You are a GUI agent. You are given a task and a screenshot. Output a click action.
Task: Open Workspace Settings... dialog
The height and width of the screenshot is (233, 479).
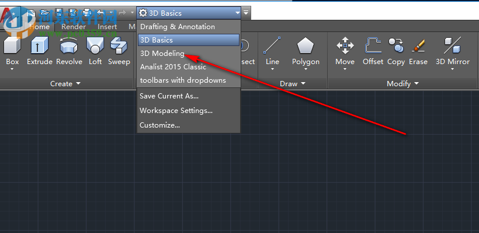tap(176, 111)
